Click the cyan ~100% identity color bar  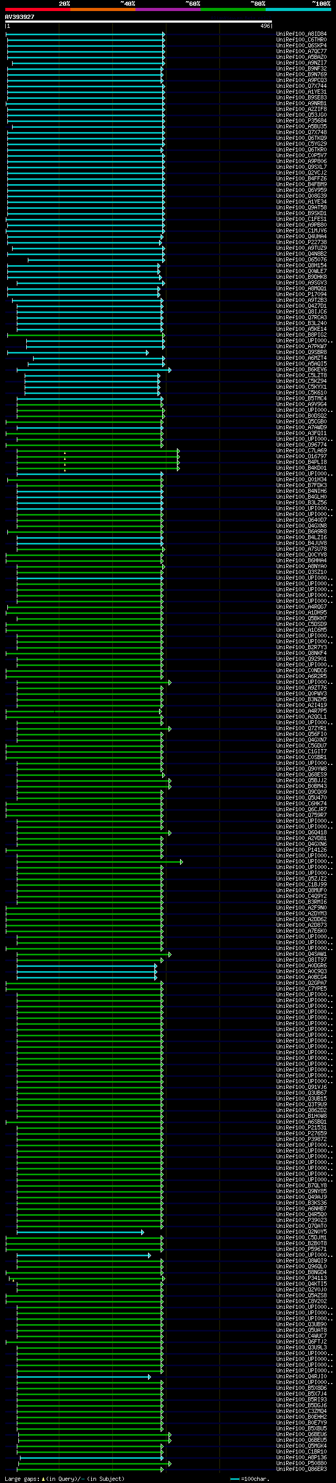pos(299,10)
